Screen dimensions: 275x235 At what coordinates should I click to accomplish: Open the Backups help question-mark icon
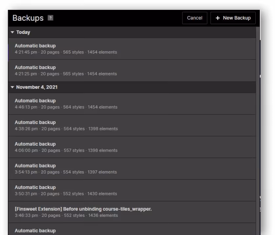coord(50,18)
